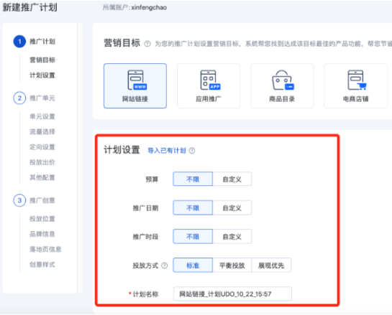Open help icon beside 导入已有计划
Image resolution: width=392 pixels, height=315 pixels.
(x=192, y=151)
